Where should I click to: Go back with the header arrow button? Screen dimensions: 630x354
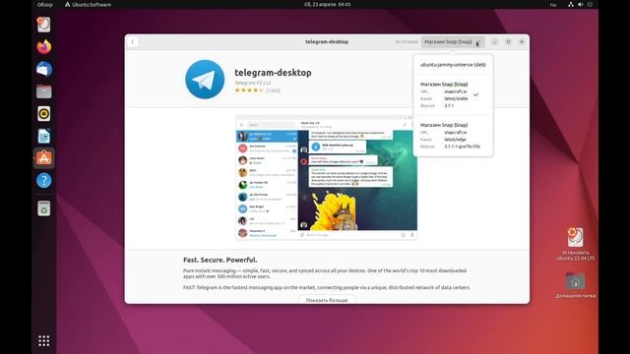[x=133, y=41]
